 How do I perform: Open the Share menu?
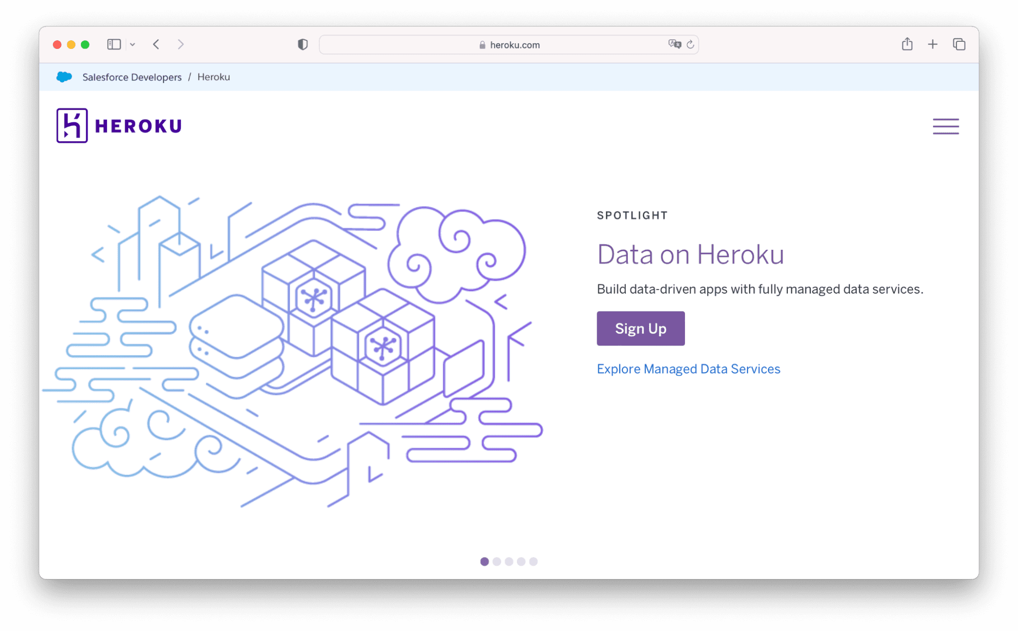pos(906,44)
